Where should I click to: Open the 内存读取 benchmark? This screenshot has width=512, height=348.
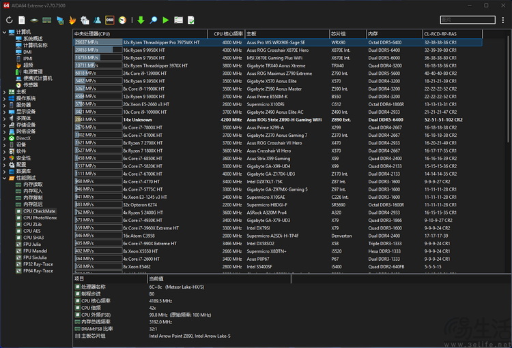[x=33, y=185]
